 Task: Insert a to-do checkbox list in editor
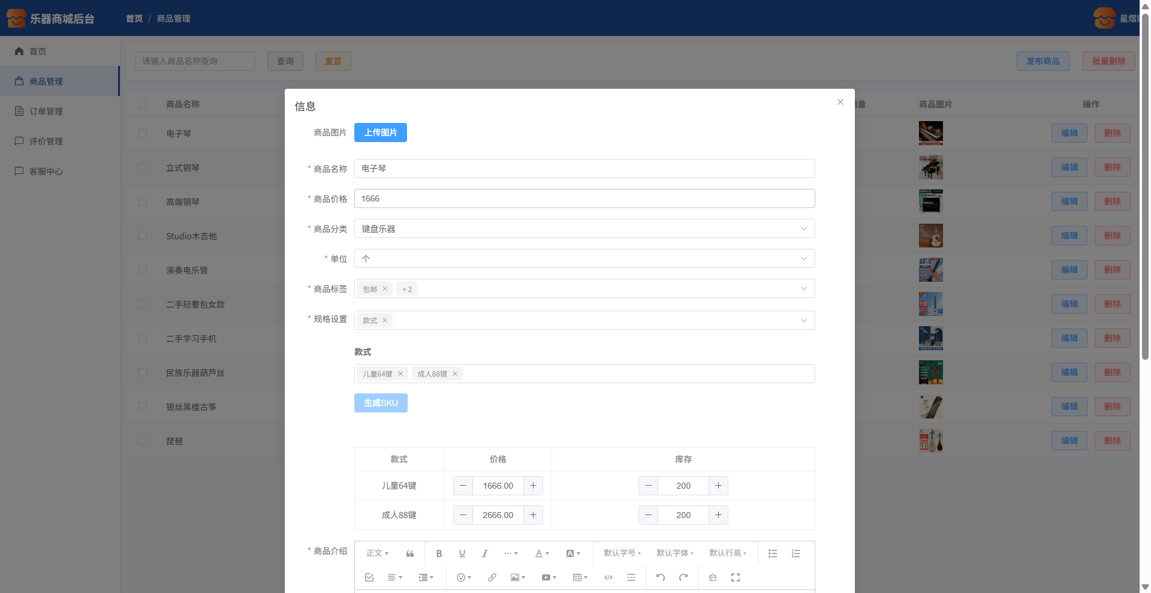[369, 577]
